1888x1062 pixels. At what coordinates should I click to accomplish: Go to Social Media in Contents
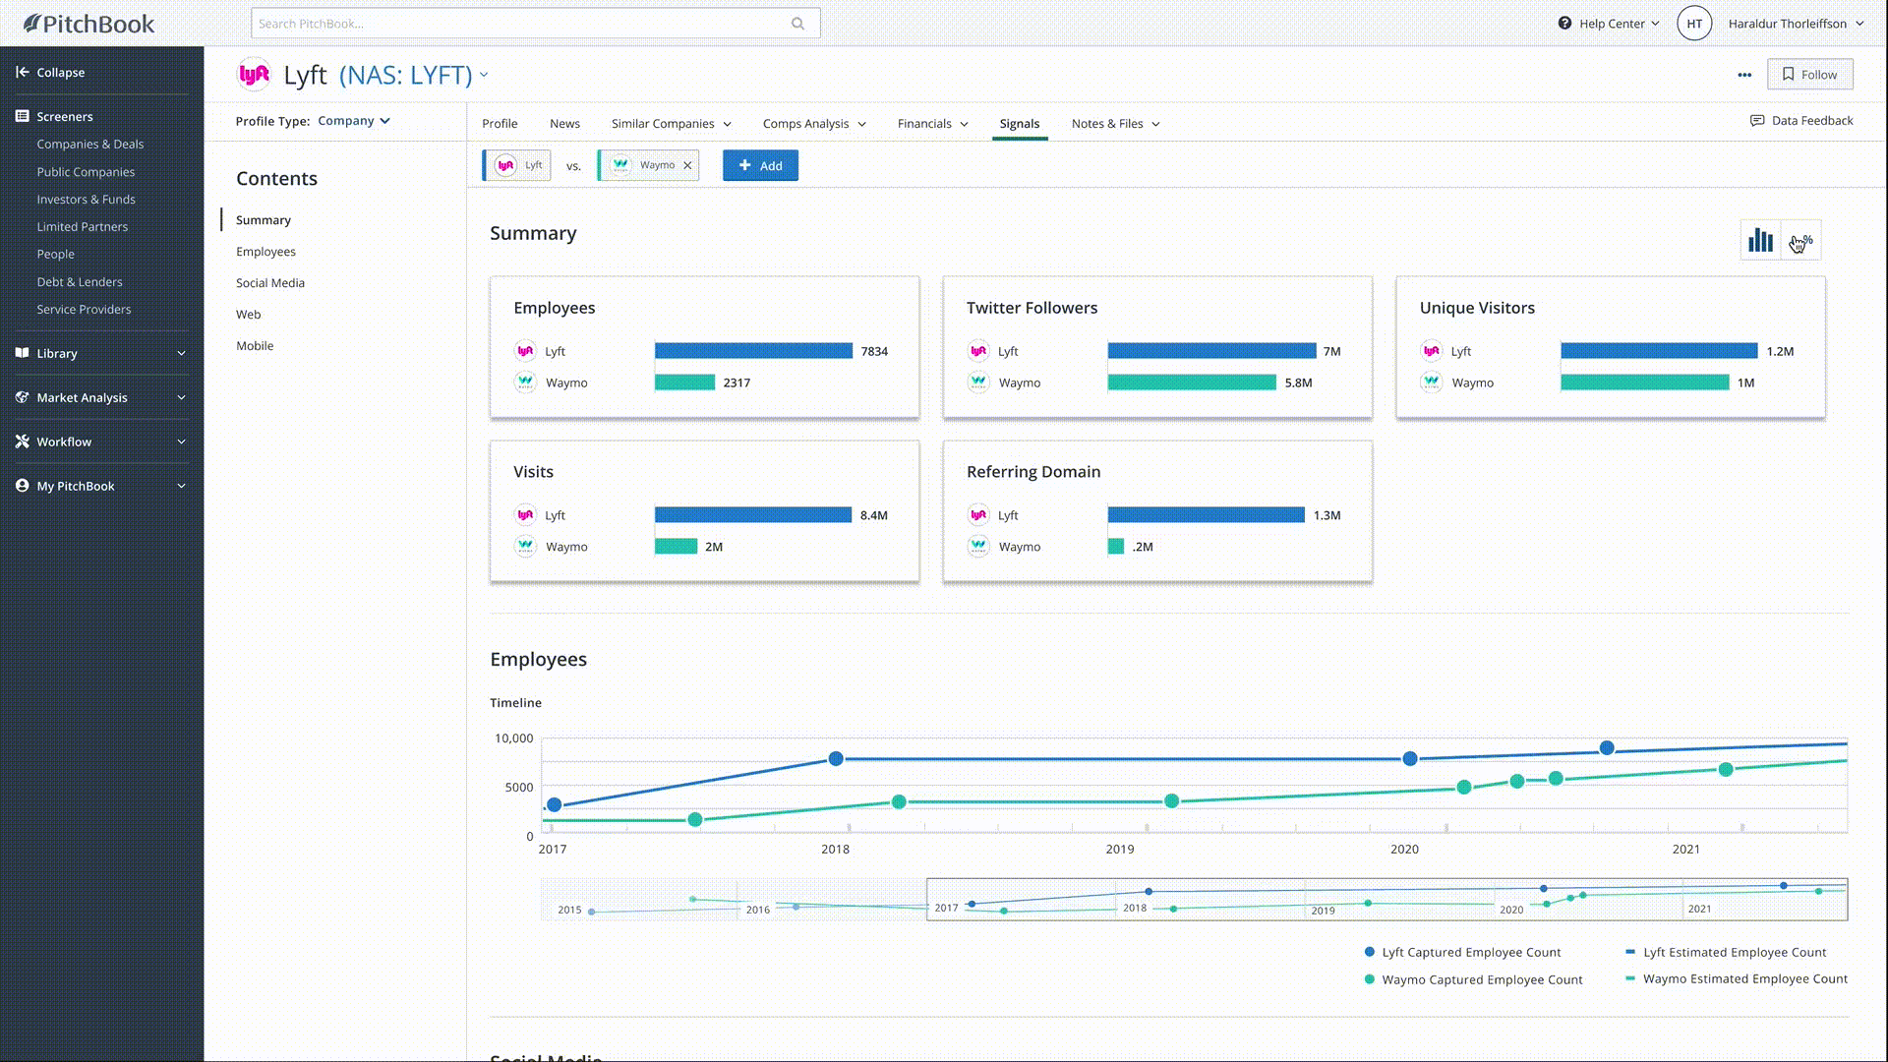point(270,283)
